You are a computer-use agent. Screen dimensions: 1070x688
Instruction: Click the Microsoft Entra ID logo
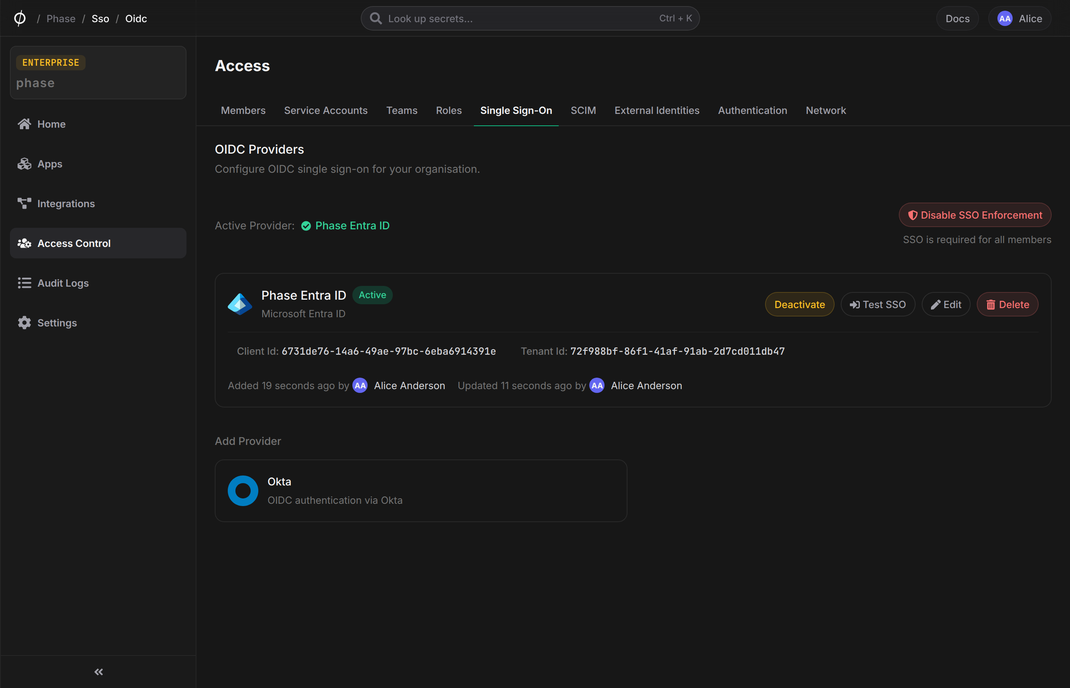tap(240, 304)
